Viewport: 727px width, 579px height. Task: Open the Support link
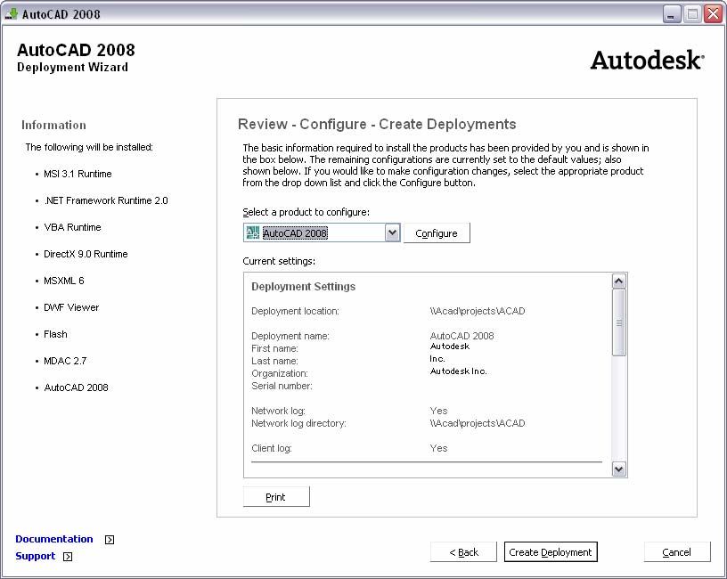(x=35, y=556)
